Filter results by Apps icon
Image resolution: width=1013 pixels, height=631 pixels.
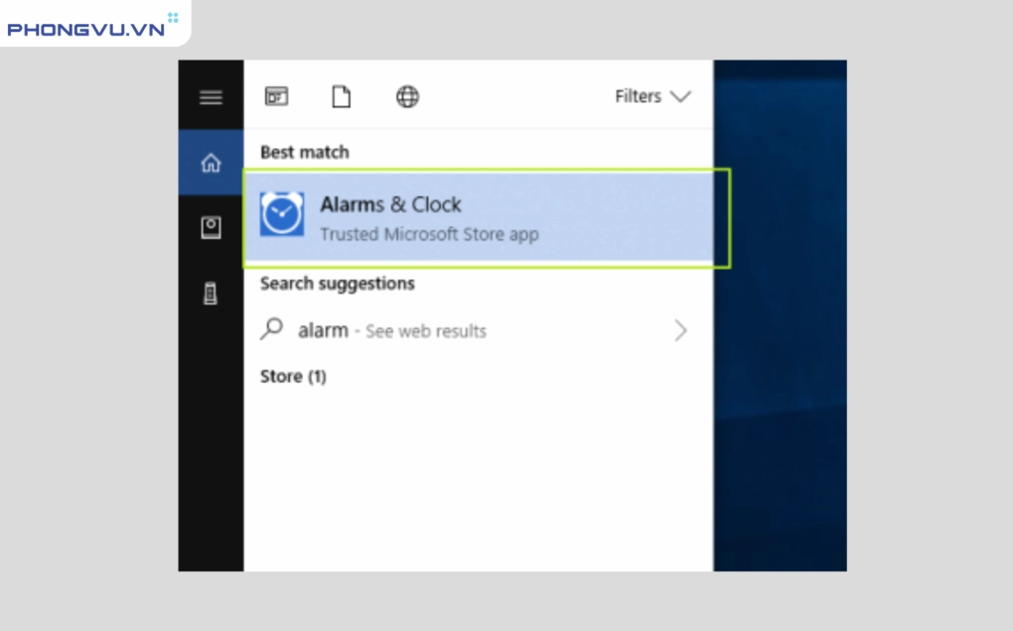click(x=276, y=96)
